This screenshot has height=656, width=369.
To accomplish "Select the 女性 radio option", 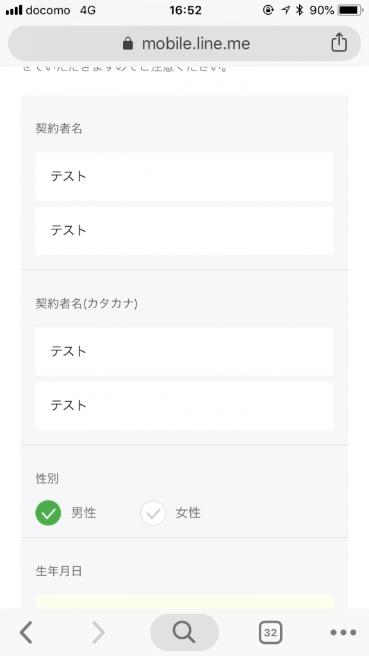I will pos(153,513).
